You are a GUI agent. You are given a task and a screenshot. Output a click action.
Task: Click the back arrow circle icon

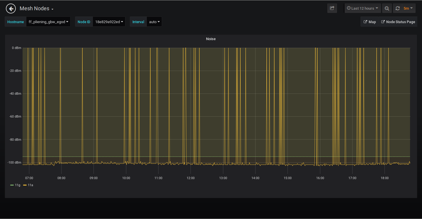click(x=11, y=9)
